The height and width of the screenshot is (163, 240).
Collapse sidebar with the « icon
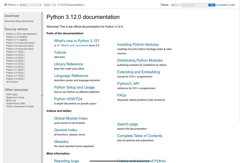click(42, 96)
